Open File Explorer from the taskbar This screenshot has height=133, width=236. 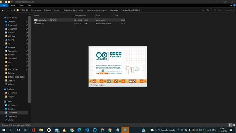tap(41, 130)
